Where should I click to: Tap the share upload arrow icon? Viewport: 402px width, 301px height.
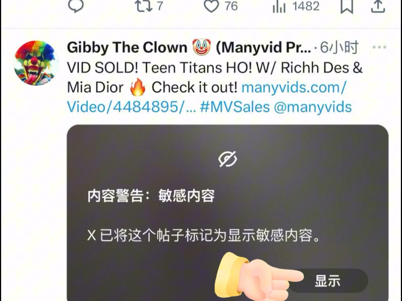coord(378,6)
